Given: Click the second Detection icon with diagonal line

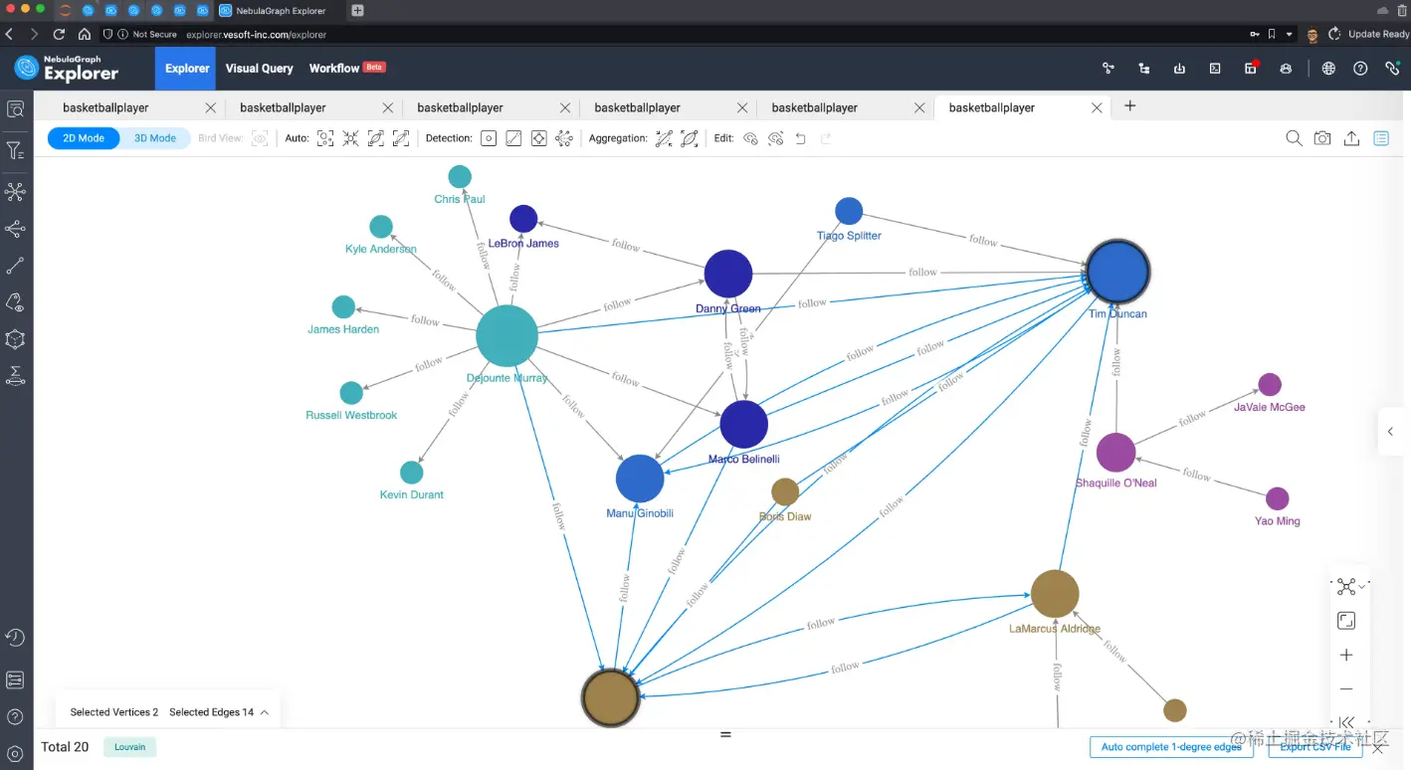Looking at the screenshot, I should coord(513,138).
